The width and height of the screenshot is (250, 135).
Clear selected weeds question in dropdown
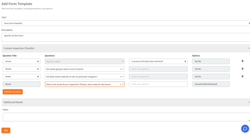click(x=121, y=69)
